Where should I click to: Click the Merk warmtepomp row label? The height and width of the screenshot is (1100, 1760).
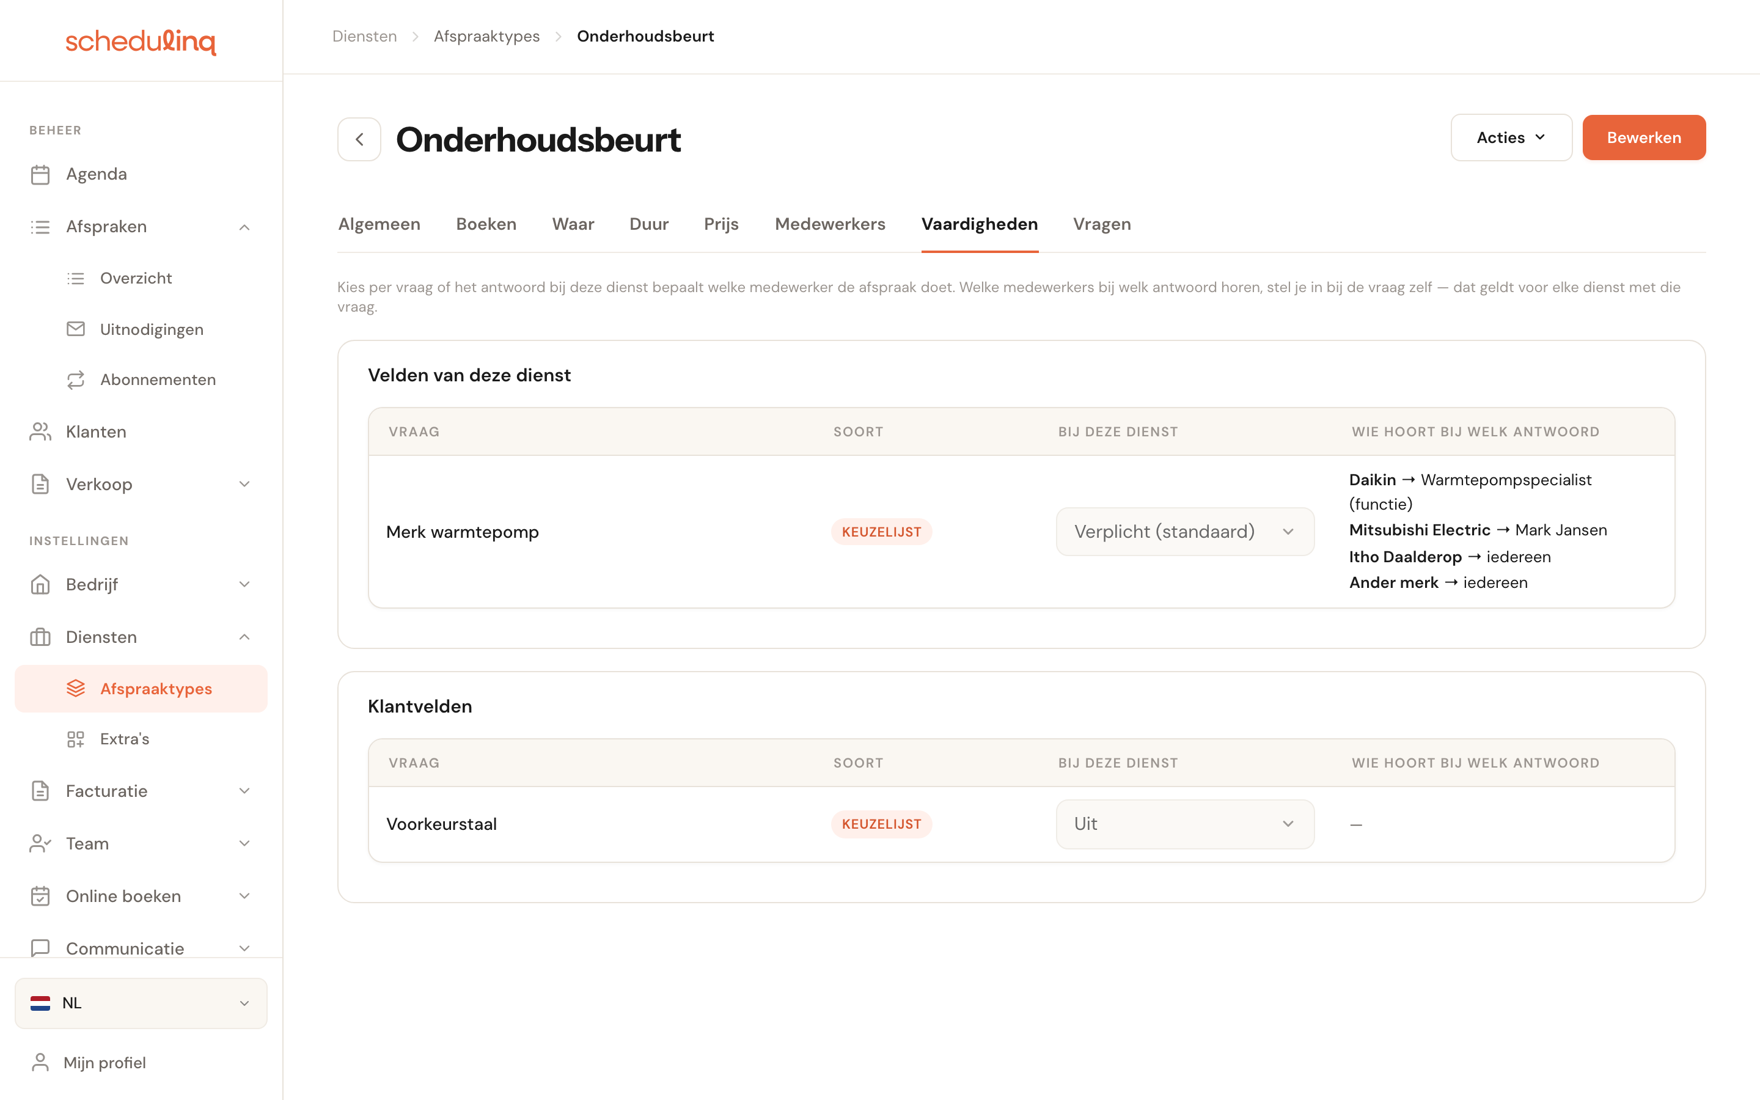click(463, 532)
